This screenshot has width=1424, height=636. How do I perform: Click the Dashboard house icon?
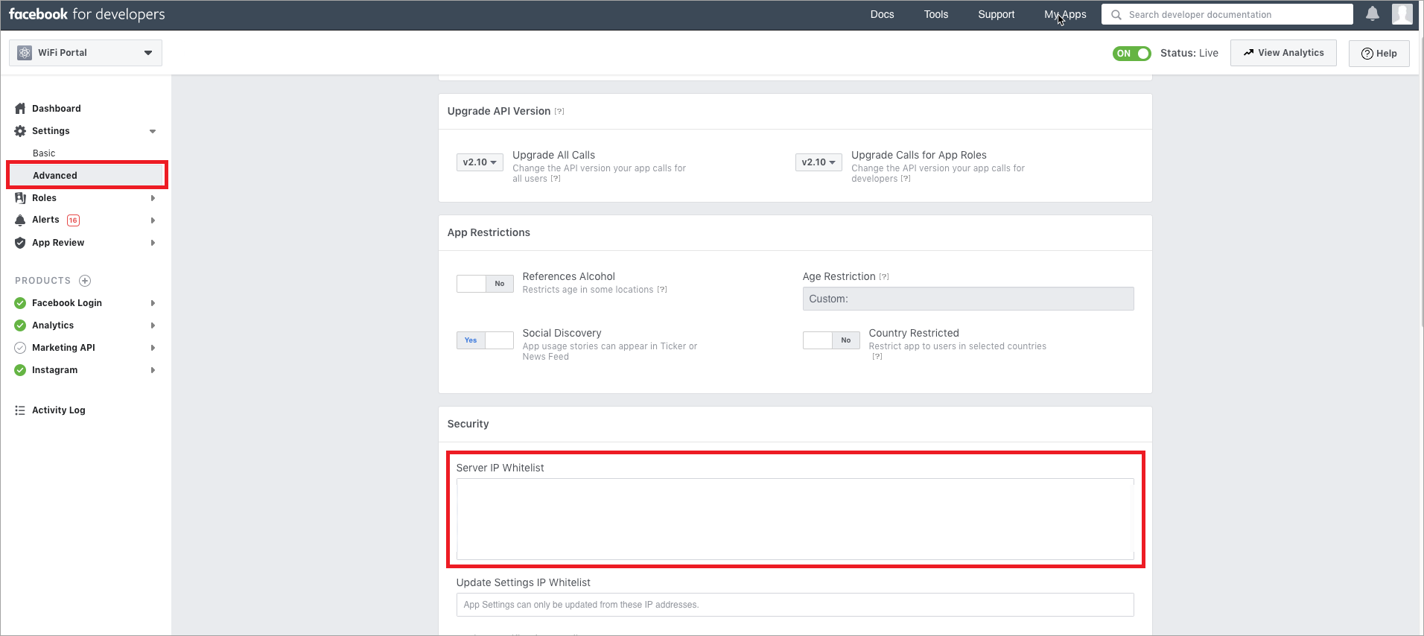click(20, 109)
